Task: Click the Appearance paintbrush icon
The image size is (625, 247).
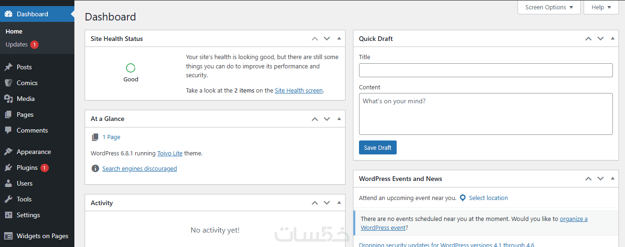Action: [x=8, y=152]
